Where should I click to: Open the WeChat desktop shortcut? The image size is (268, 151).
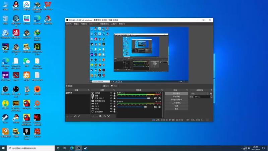(x=26, y=62)
